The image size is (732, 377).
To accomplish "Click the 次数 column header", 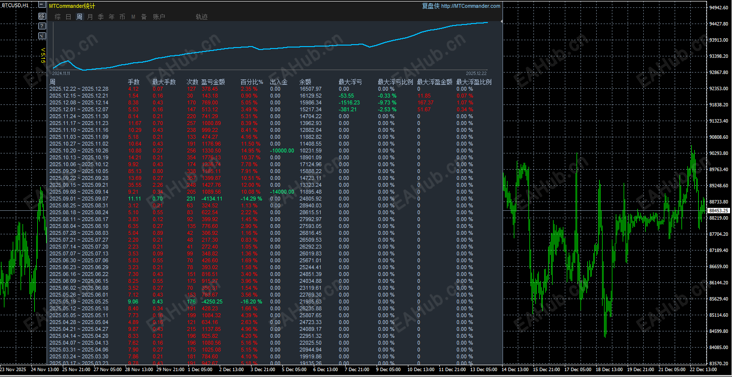I will pyautogui.click(x=193, y=82).
